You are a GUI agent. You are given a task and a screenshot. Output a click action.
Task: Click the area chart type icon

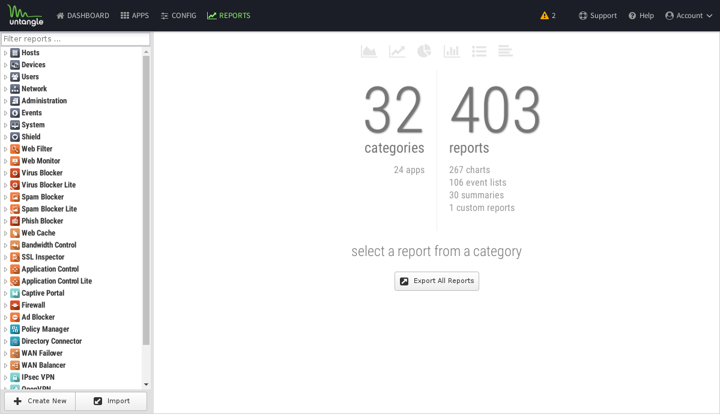(x=369, y=51)
